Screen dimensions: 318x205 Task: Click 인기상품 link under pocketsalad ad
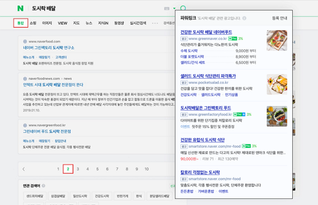[231, 95]
